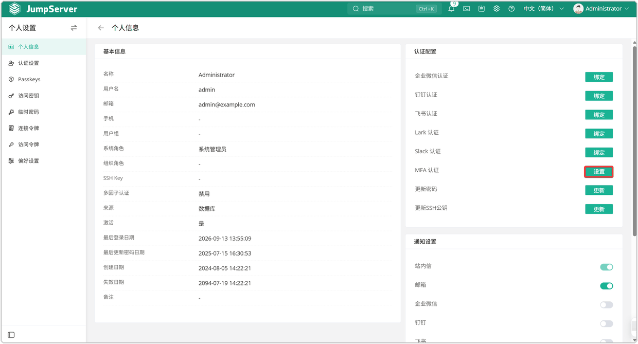Toggle 邮箱 notification switch
The height and width of the screenshot is (344, 638).
tap(607, 286)
